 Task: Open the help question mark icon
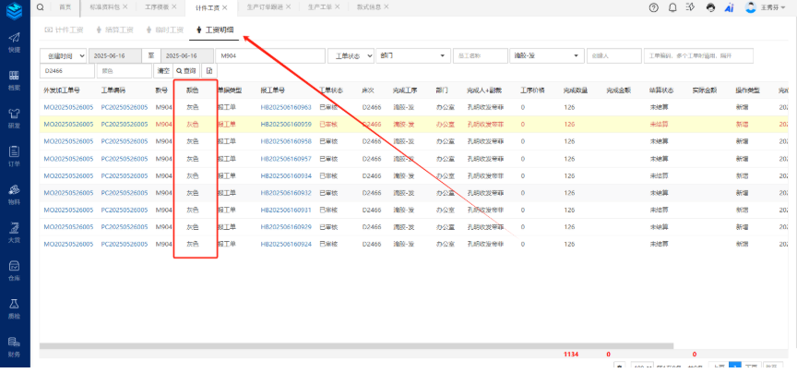click(x=654, y=6)
